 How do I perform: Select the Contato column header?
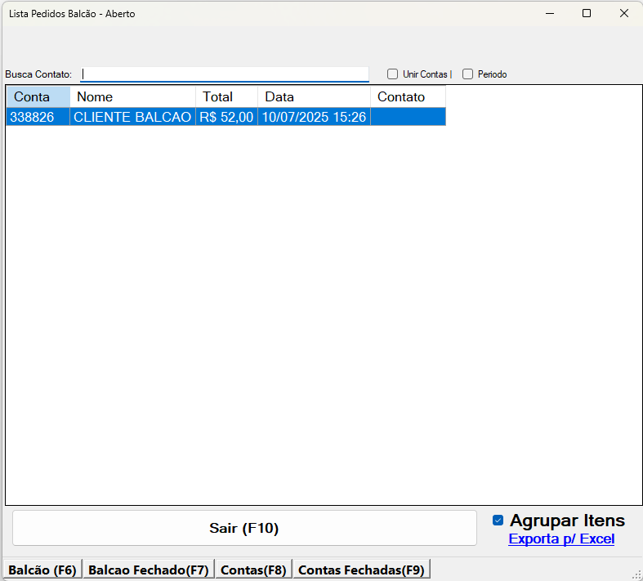(x=408, y=96)
